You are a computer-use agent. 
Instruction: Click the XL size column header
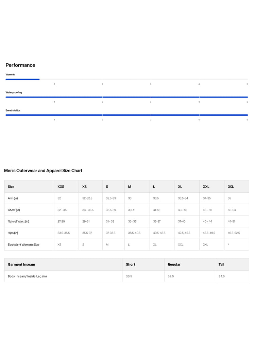pos(180,187)
